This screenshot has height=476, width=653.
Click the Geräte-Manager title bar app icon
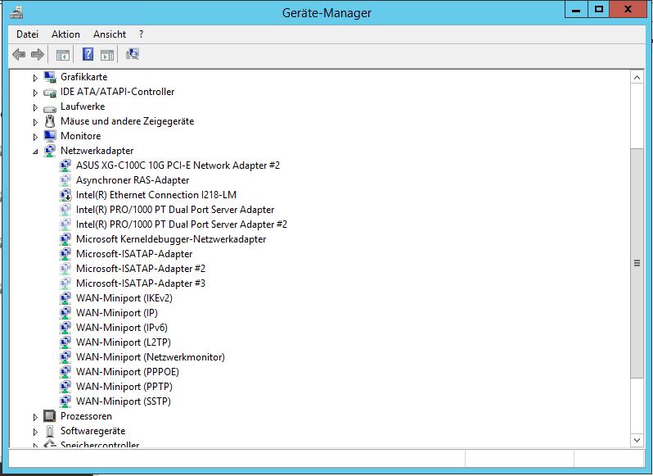(16, 12)
